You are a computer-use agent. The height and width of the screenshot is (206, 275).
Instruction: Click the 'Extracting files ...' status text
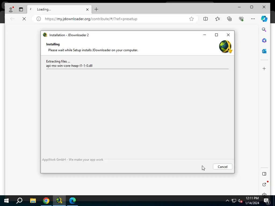(58, 61)
